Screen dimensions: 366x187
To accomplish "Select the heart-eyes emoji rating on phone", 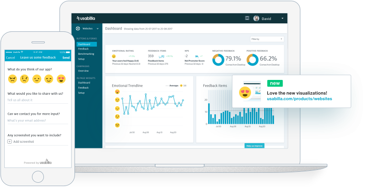I will 61,79.
